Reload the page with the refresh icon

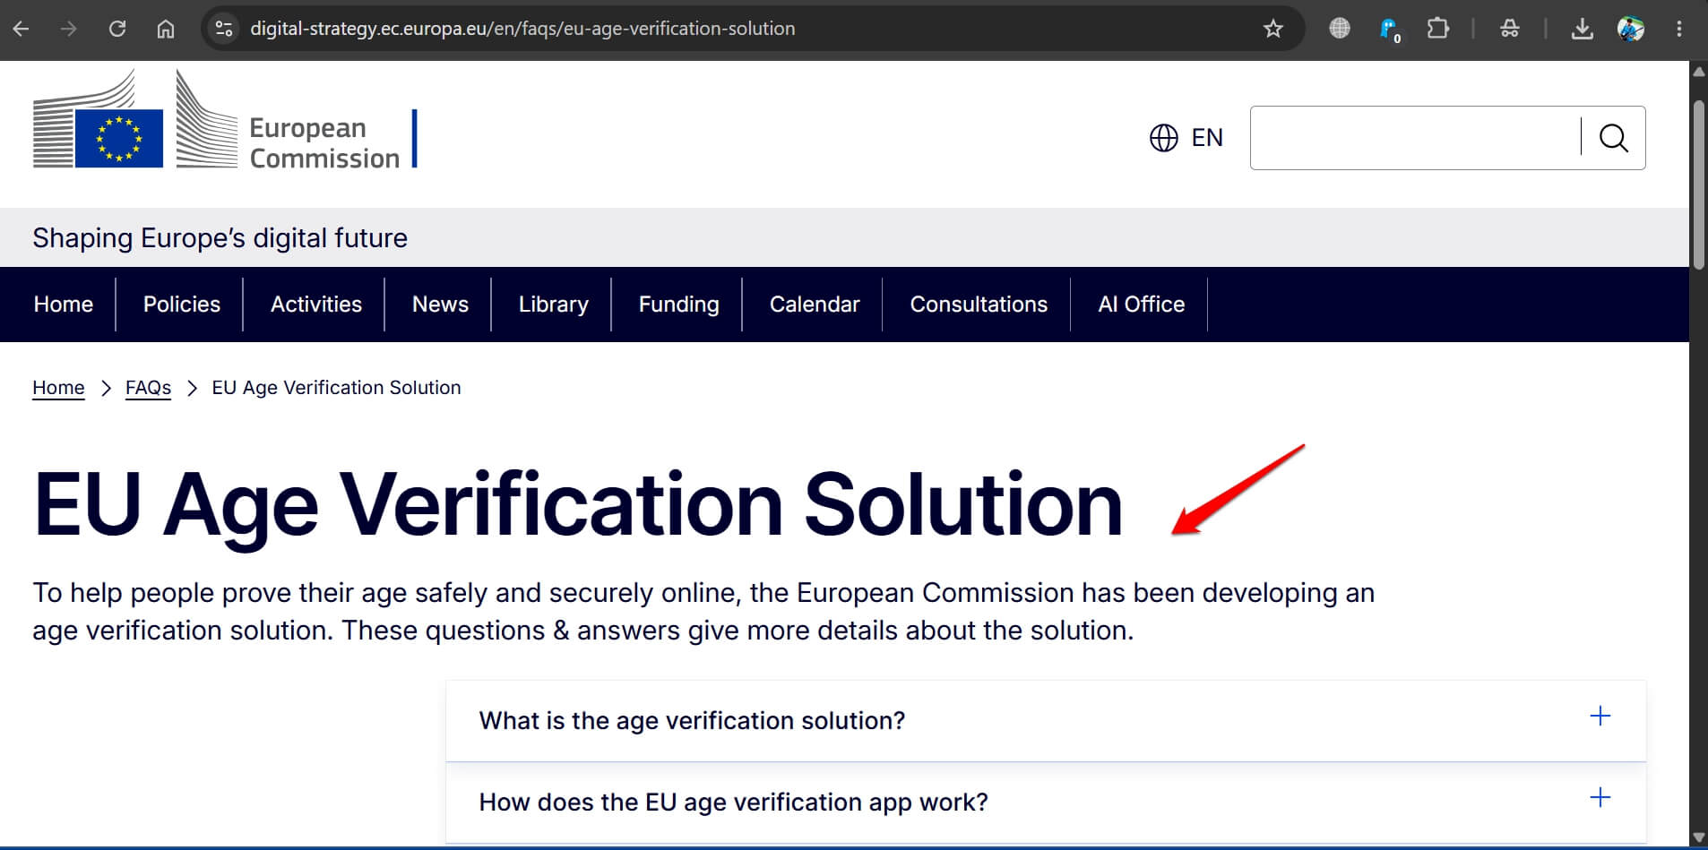[x=117, y=29]
